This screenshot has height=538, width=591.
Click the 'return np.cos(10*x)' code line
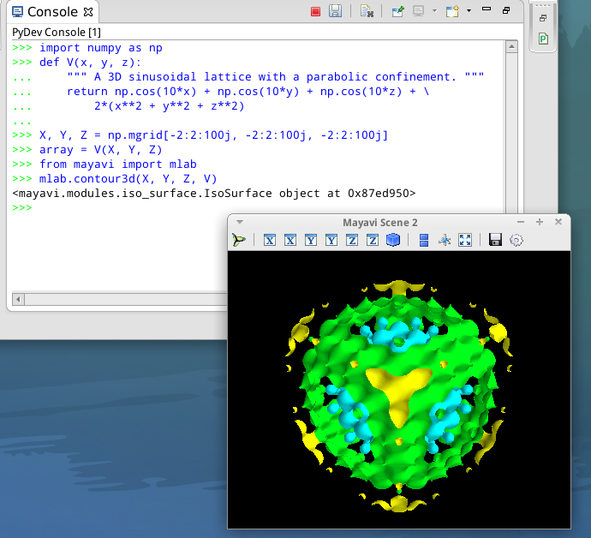point(248,92)
